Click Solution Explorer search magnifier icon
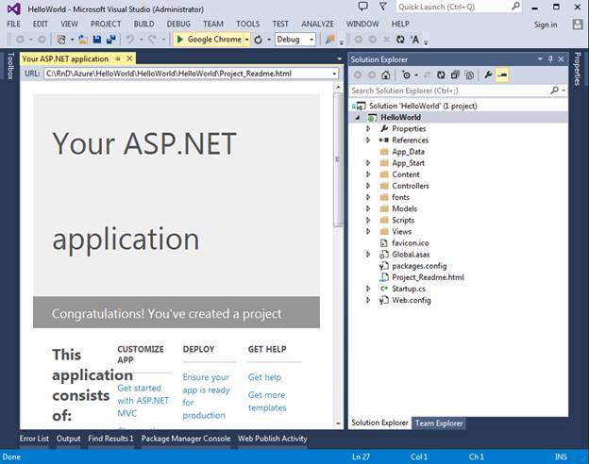This screenshot has width=589, height=464. 554,91
